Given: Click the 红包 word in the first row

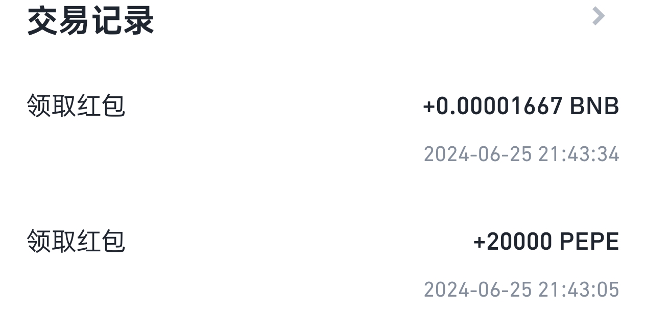Looking at the screenshot, I should click(x=101, y=107).
